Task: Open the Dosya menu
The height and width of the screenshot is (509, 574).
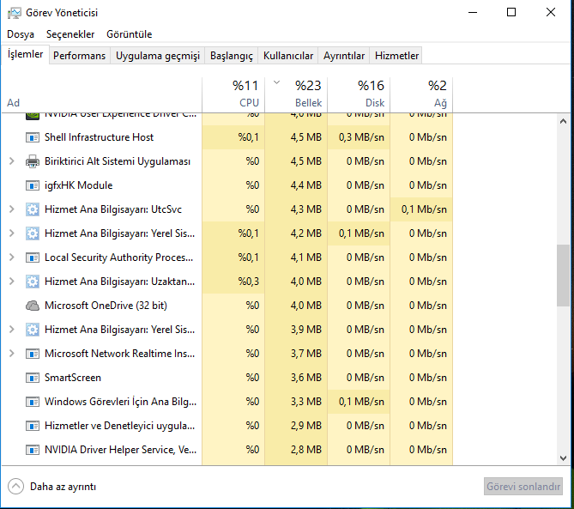Action: coord(21,34)
